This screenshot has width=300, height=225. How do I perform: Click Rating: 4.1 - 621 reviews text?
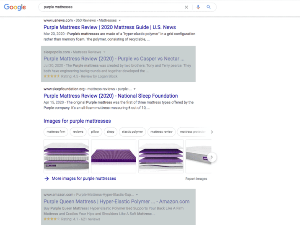(80, 219)
